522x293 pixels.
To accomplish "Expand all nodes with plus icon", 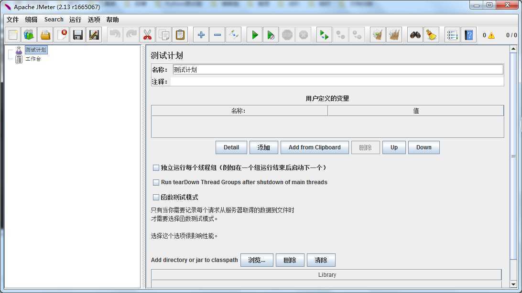I will (x=201, y=34).
